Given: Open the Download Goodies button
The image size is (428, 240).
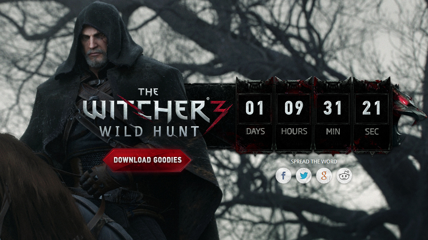Looking at the screenshot, I should tap(148, 160).
